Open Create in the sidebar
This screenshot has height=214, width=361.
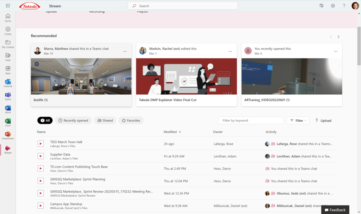(8, 31)
